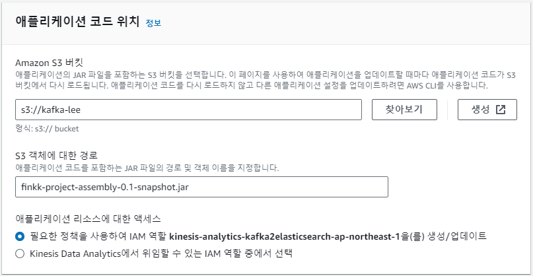Select the IAM role 생성/업데이트 radio button

click(x=20, y=236)
